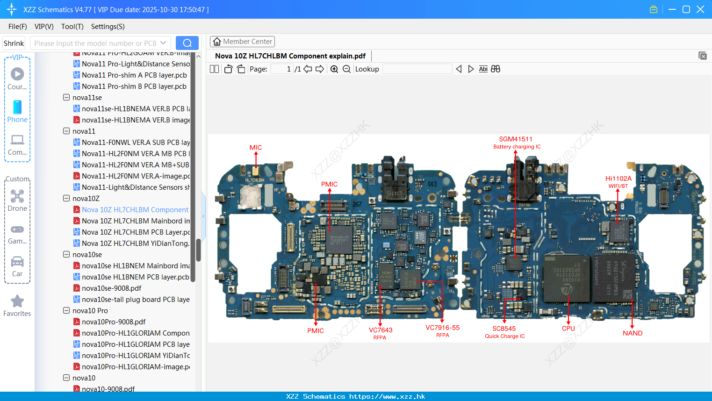The image size is (712, 401).
Task: Click the website link in status bar
Action: tap(387, 396)
